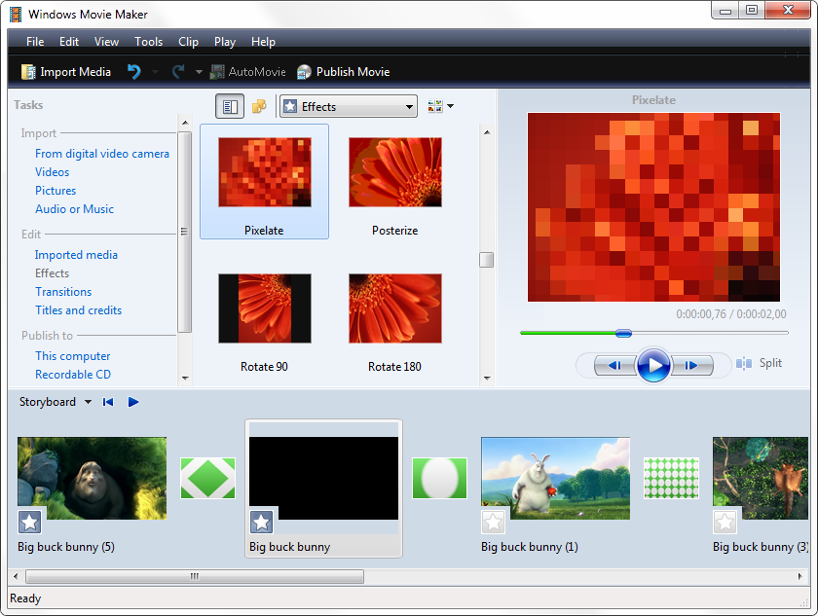Click the effects list scrollbar thumb

pos(487,260)
